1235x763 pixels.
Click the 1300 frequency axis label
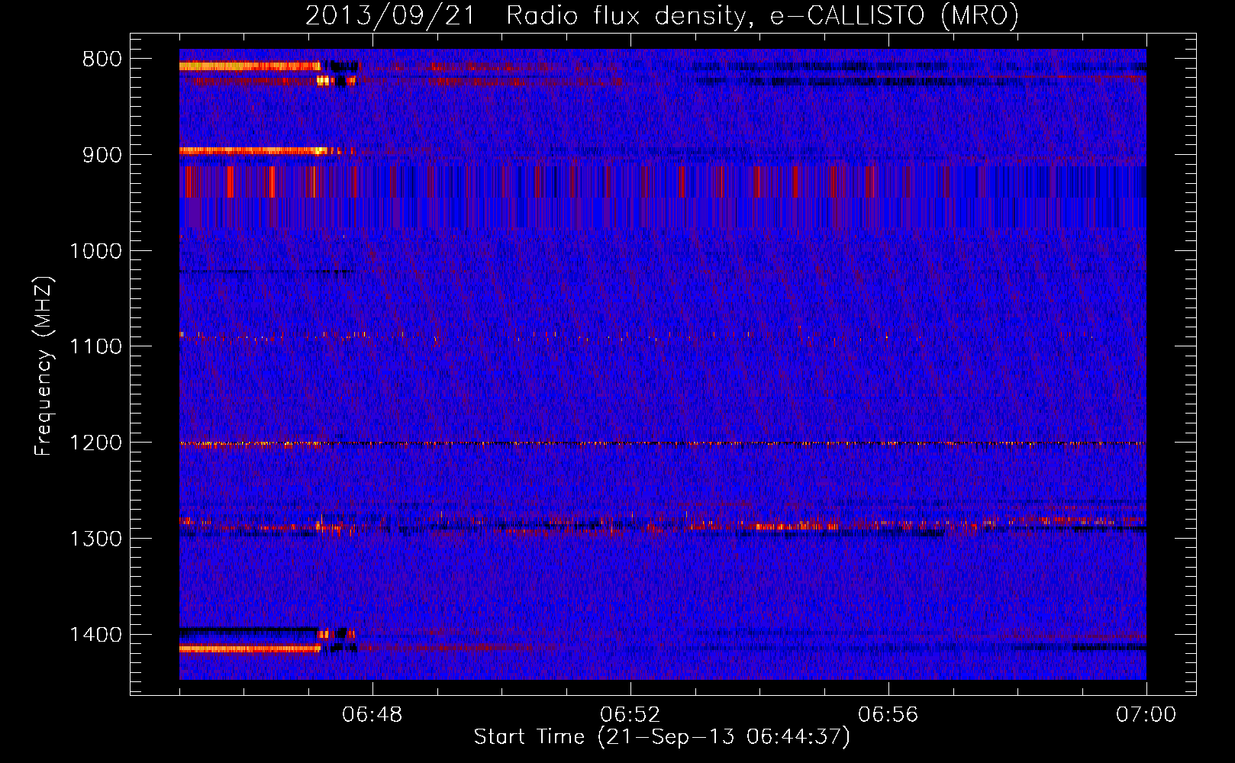95,539
